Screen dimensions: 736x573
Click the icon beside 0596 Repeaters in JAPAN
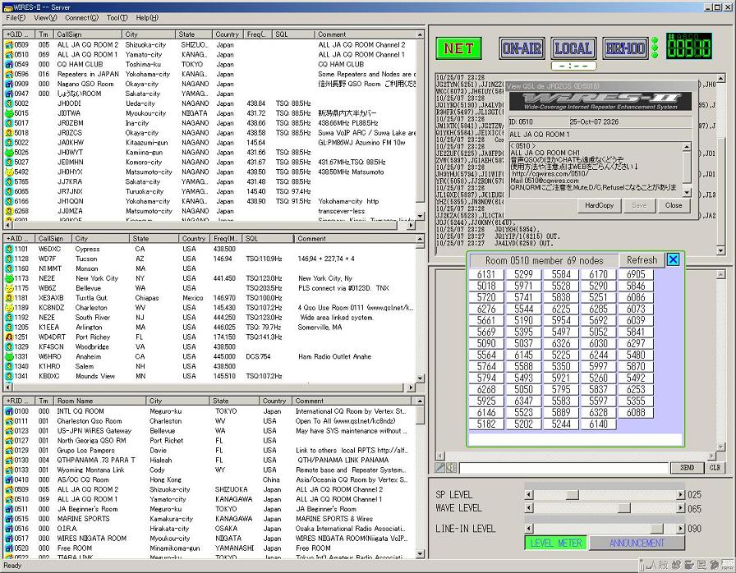pos(9,74)
